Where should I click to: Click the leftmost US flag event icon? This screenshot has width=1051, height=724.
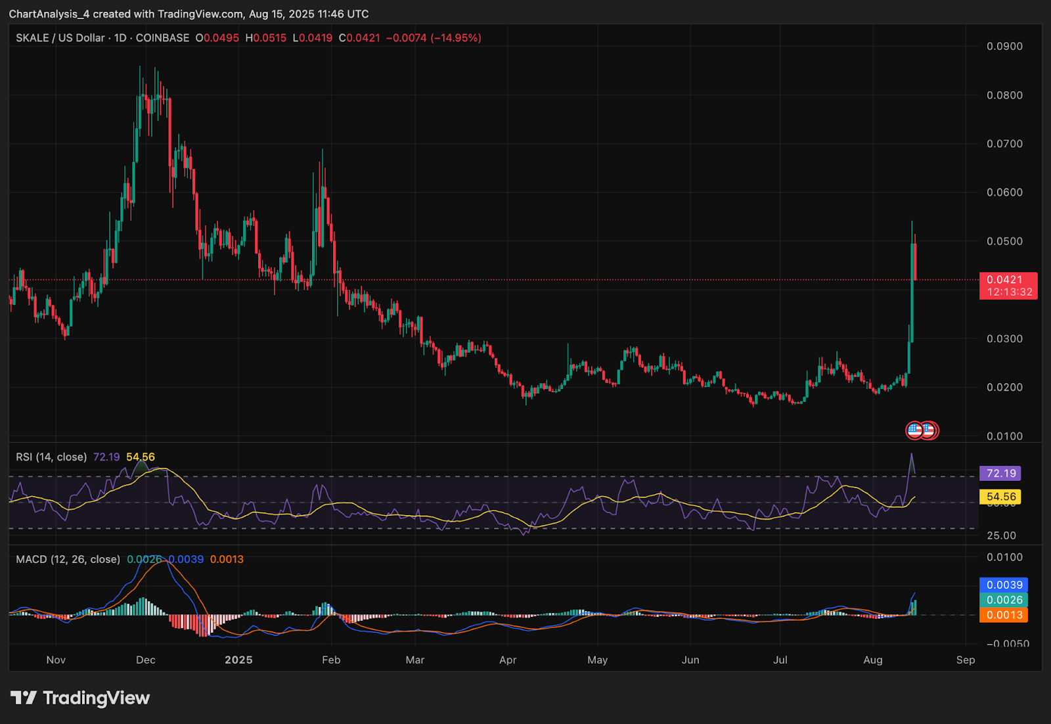[914, 430]
